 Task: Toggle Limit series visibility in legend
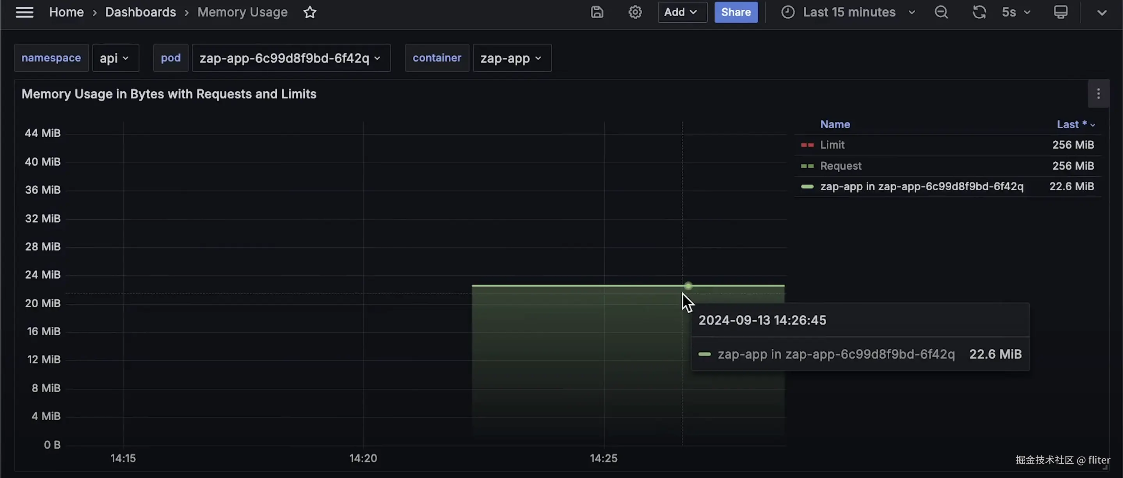coord(832,145)
